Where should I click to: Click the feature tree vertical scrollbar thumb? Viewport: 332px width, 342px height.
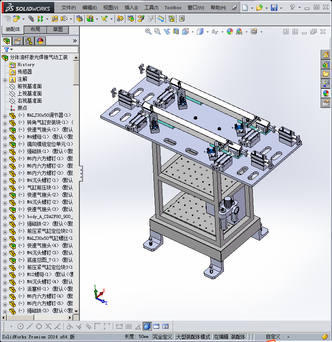coord(76,73)
